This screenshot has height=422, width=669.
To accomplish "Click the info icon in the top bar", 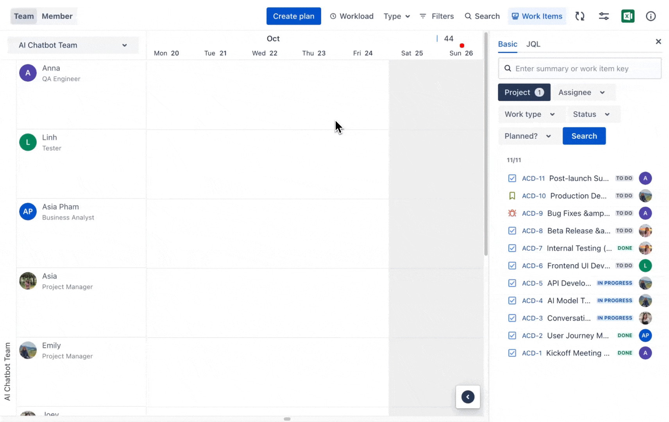I will pyautogui.click(x=651, y=16).
